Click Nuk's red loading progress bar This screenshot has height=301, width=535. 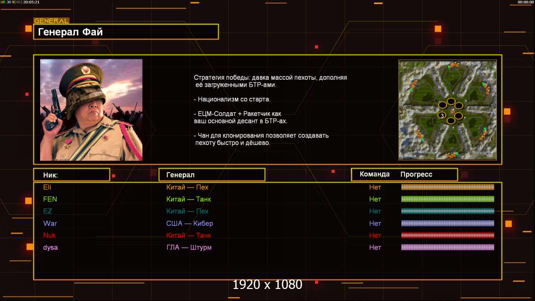coord(448,235)
